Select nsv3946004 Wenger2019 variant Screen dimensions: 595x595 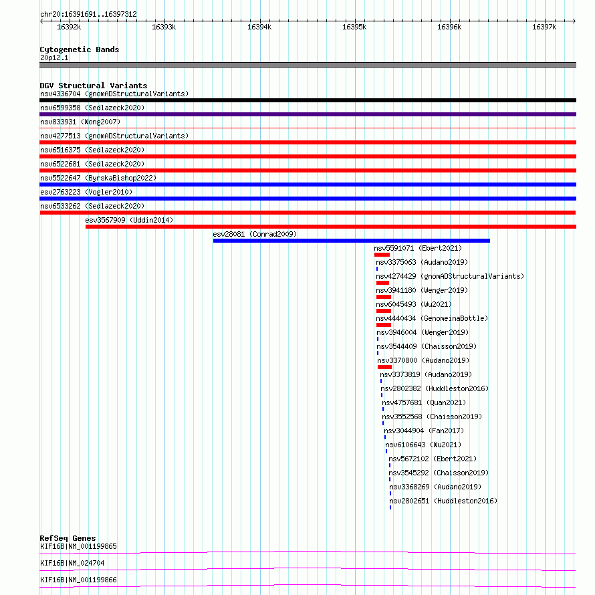pos(423,332)
